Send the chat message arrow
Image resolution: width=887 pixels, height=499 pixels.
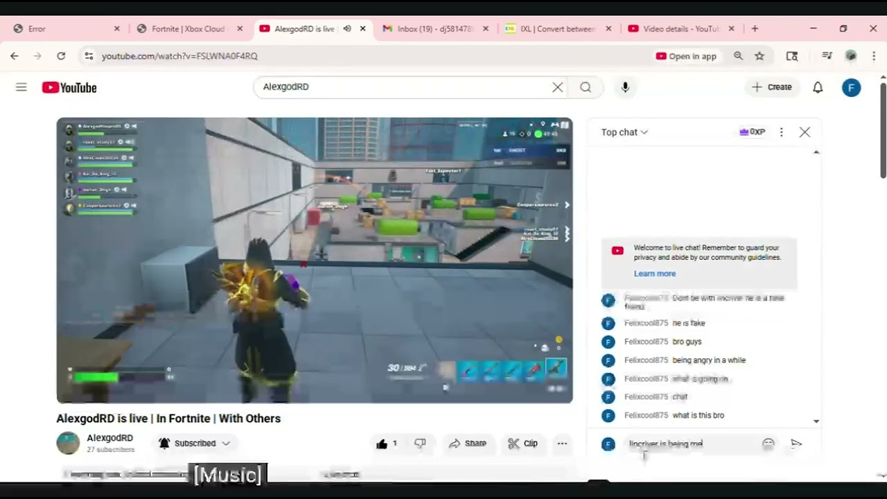click(796, 444)
